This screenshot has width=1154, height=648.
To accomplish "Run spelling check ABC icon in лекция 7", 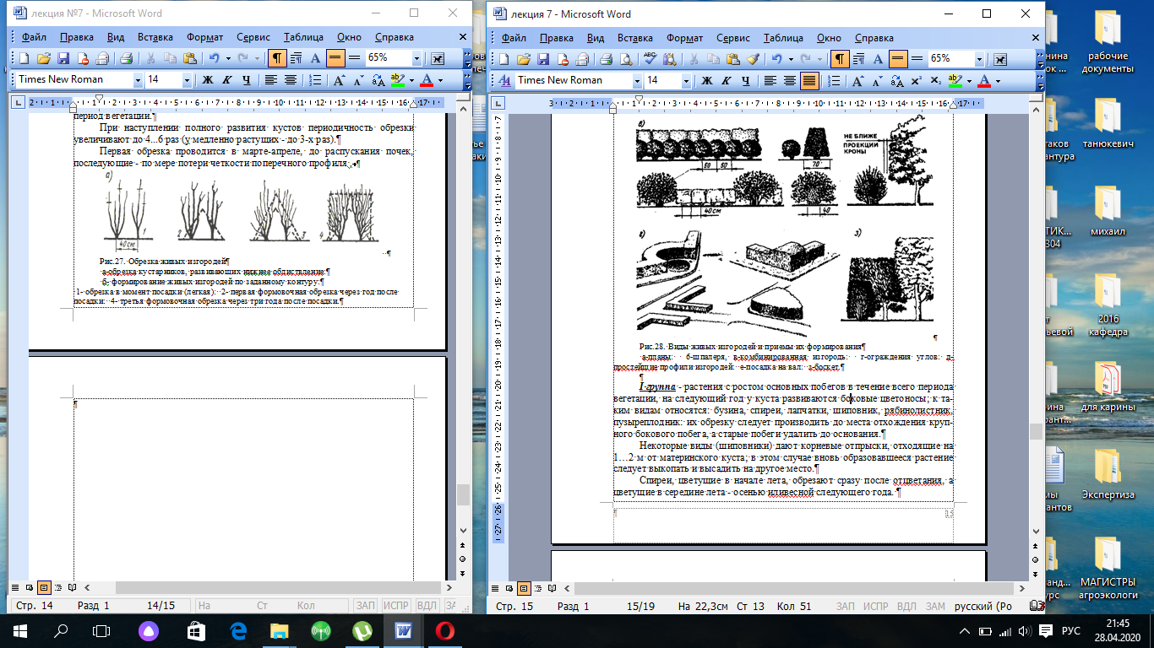I will pos(650,58).
